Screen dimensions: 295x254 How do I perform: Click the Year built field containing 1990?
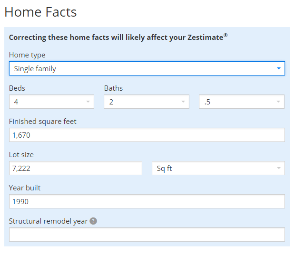(x=147, y=201)
